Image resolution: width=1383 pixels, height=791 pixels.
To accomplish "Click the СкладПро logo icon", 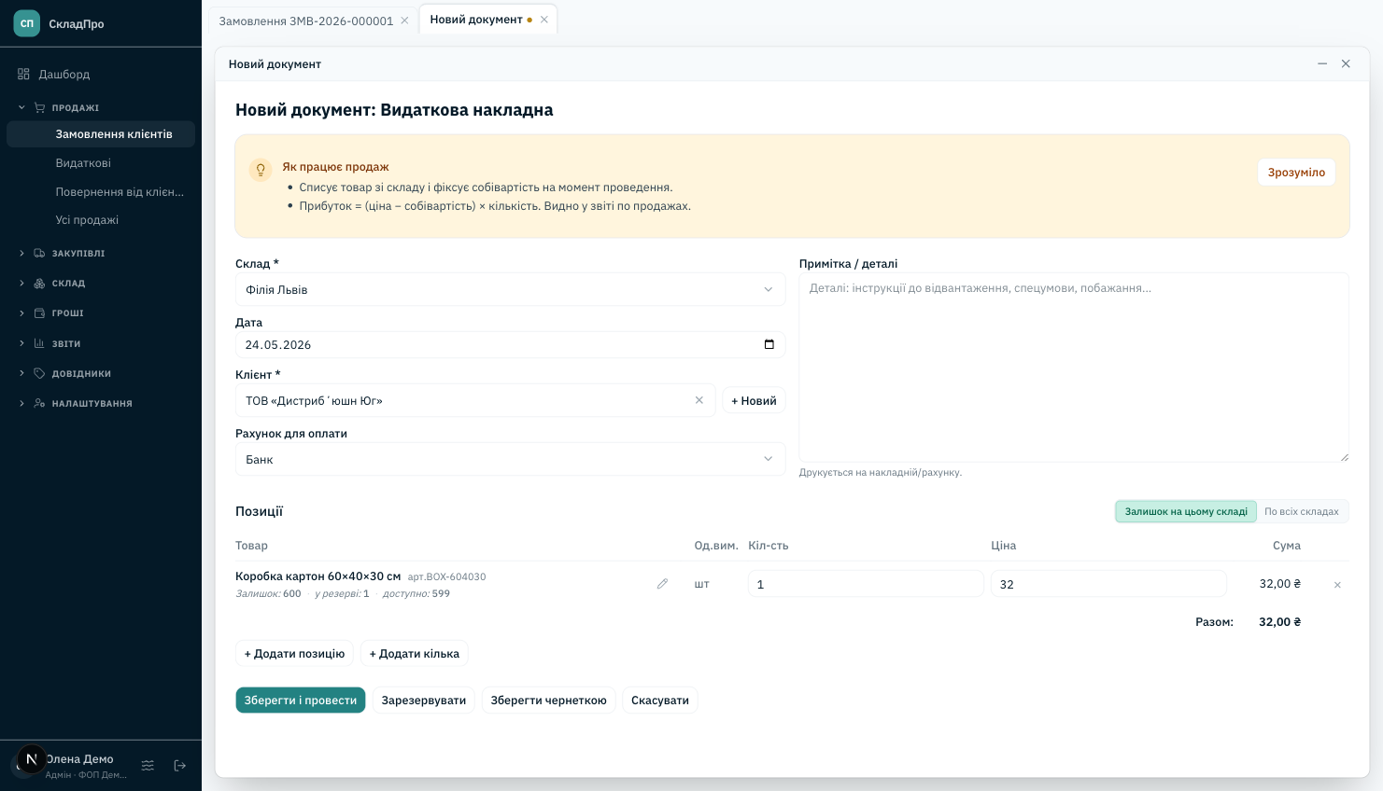I will coord(27,23).
